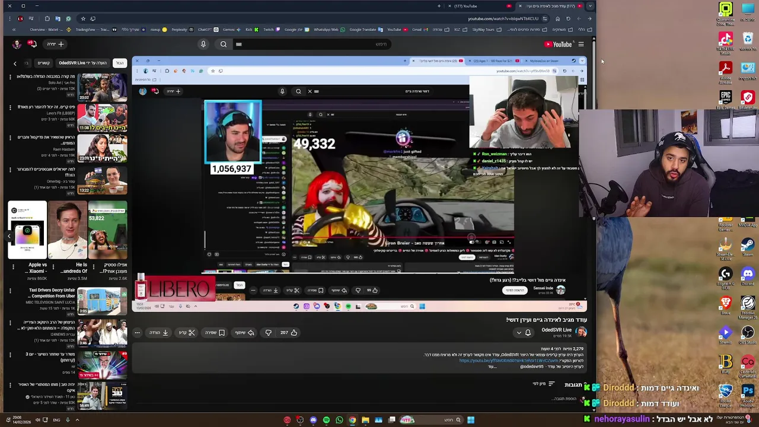Click the Save button under the video

pyautogui.click(x=215, y=333)
